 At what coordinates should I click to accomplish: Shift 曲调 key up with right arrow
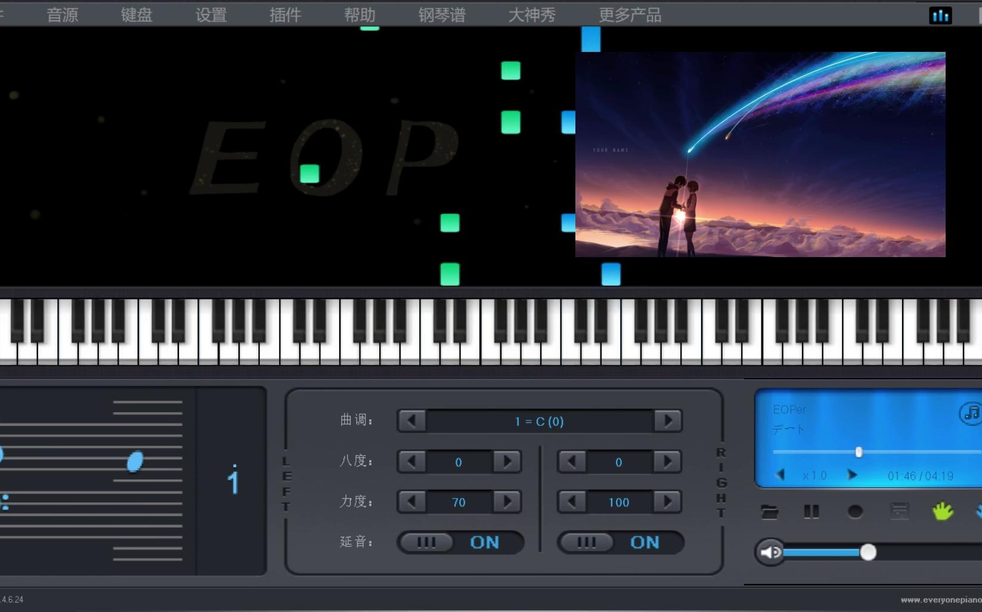coord(668,421)
